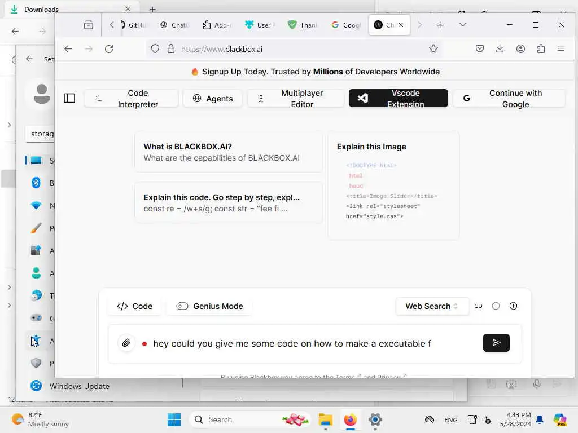Screen dimensions: 578x433
Task: Click the minus circle icon in chat toolbar
Action: point(496,306)
